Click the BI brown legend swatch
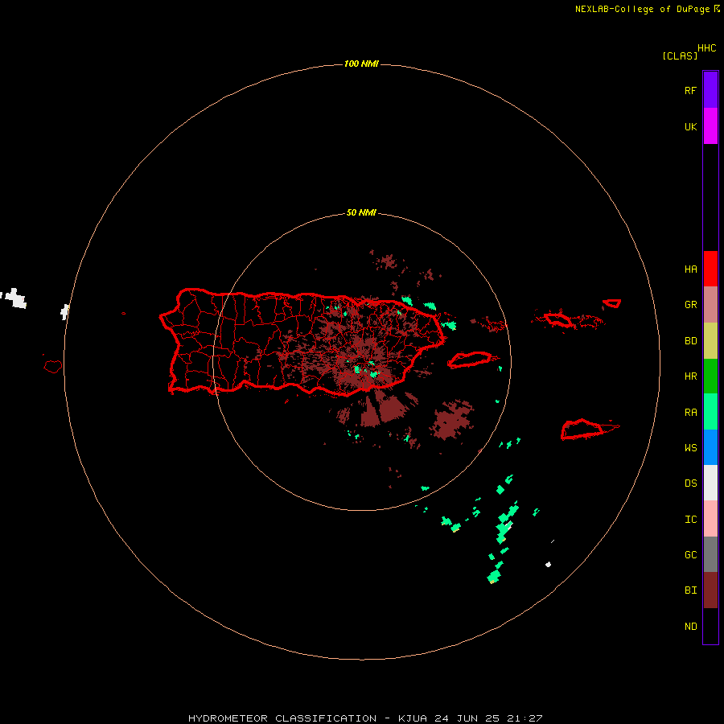 click(710, 590)
